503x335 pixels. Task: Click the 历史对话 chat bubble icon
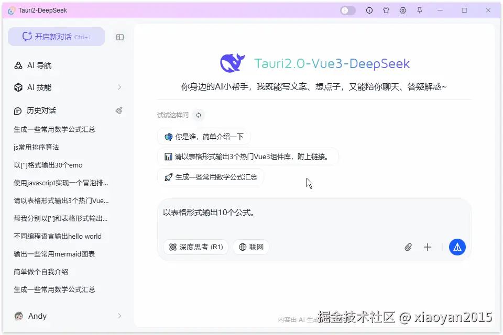point(18,111)
